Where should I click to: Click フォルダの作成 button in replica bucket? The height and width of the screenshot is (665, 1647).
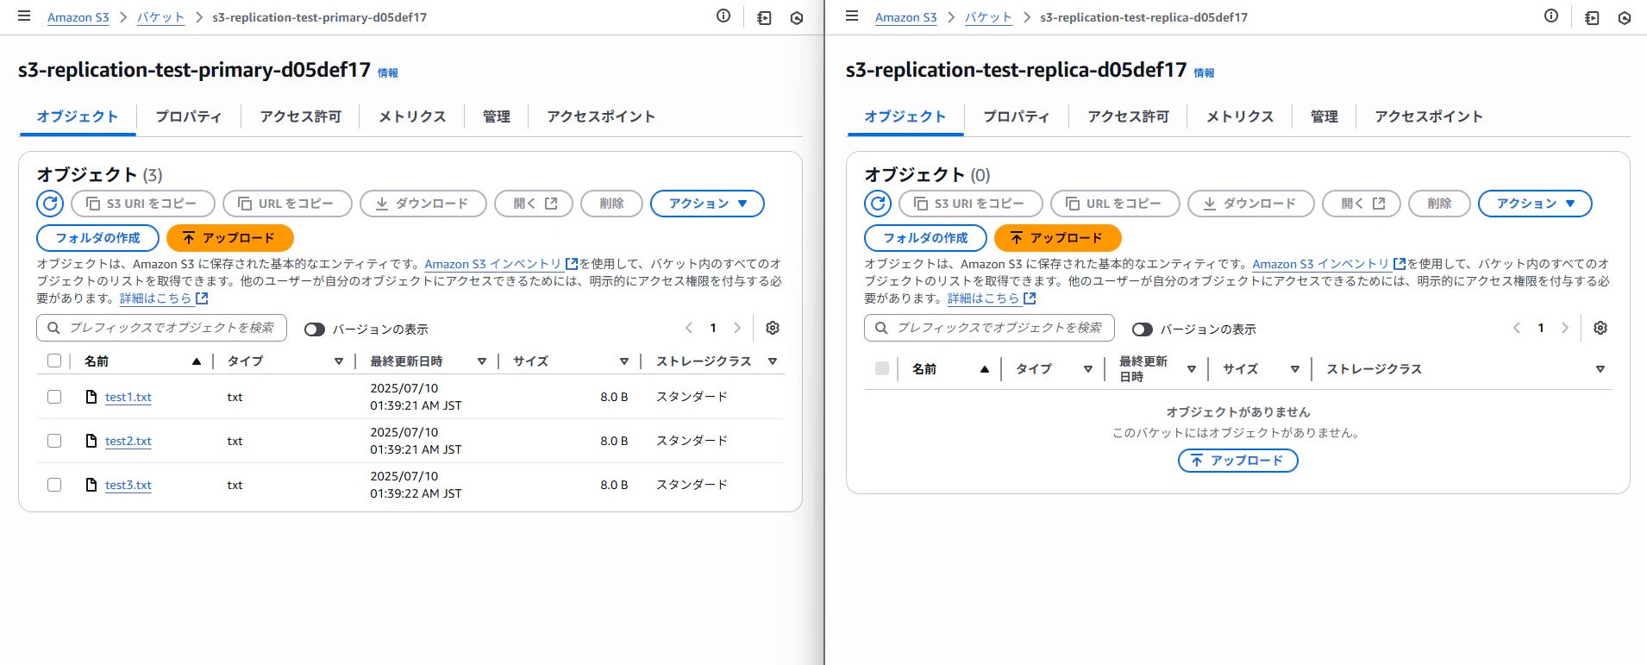pyautogui.click(x=925, y=238)
